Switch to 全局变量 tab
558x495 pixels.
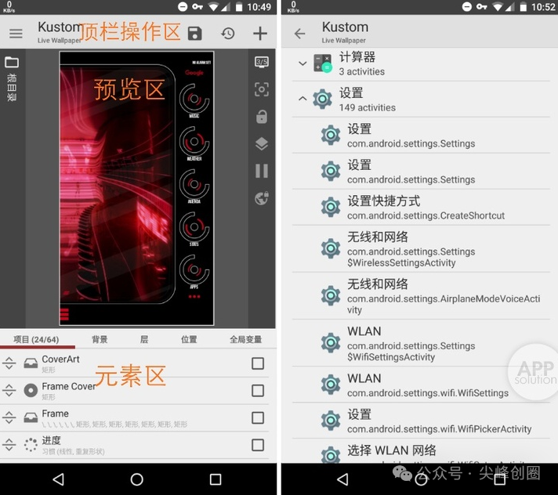pos(245,340)
